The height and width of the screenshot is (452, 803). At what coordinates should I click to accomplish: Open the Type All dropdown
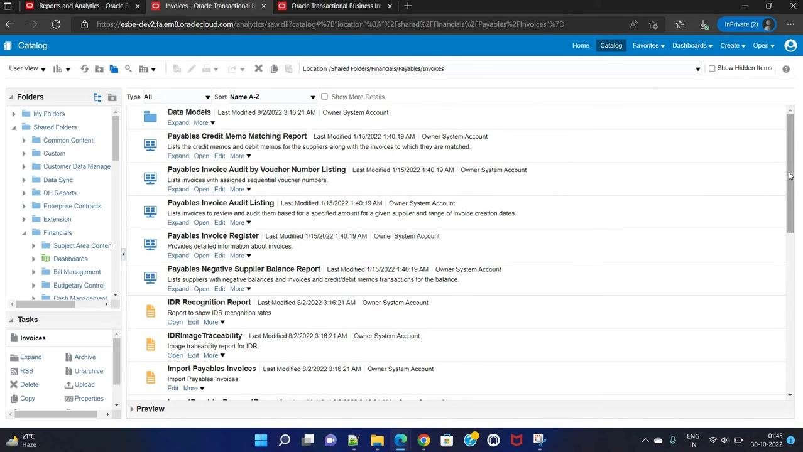point(177,97)
